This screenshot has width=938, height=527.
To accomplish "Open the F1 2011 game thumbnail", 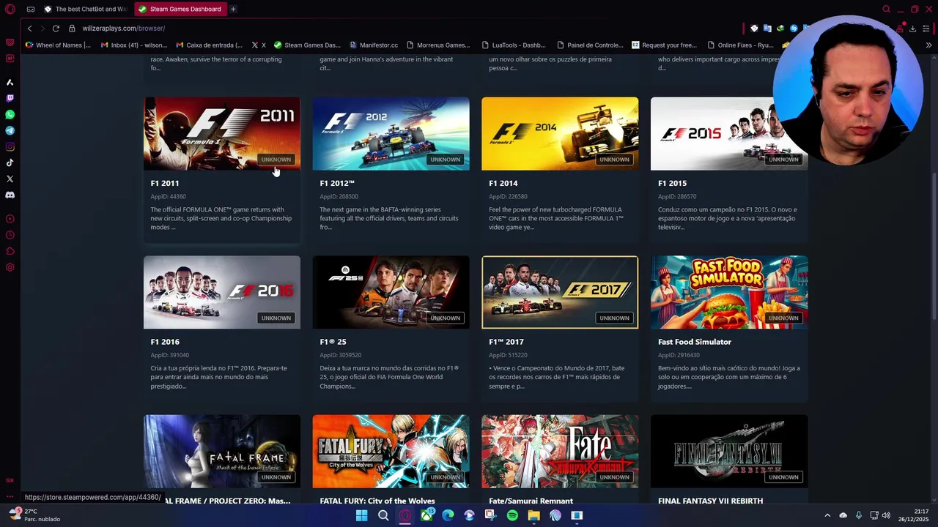I will click(x=222, y=134).
